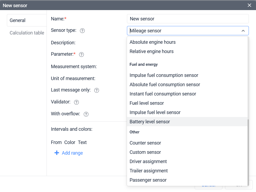Screen dimensions: 256x192
Task: Click the Name input field
Action: 188,19
